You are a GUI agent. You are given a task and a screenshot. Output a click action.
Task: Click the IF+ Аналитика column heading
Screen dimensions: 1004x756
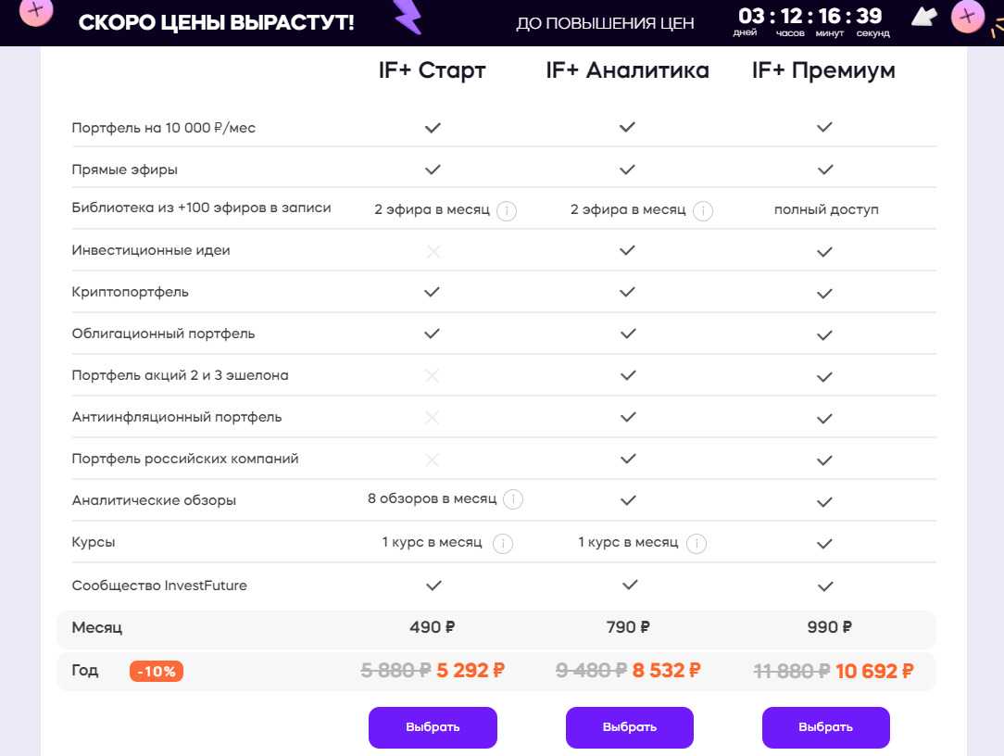(x=627, y=70)
